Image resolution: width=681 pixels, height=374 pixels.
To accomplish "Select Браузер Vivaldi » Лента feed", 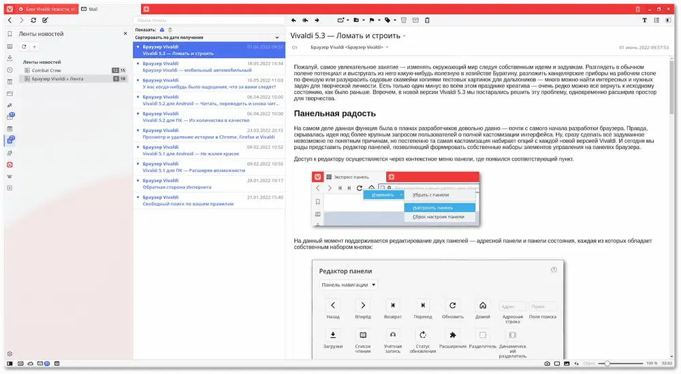I will point(74,78).
